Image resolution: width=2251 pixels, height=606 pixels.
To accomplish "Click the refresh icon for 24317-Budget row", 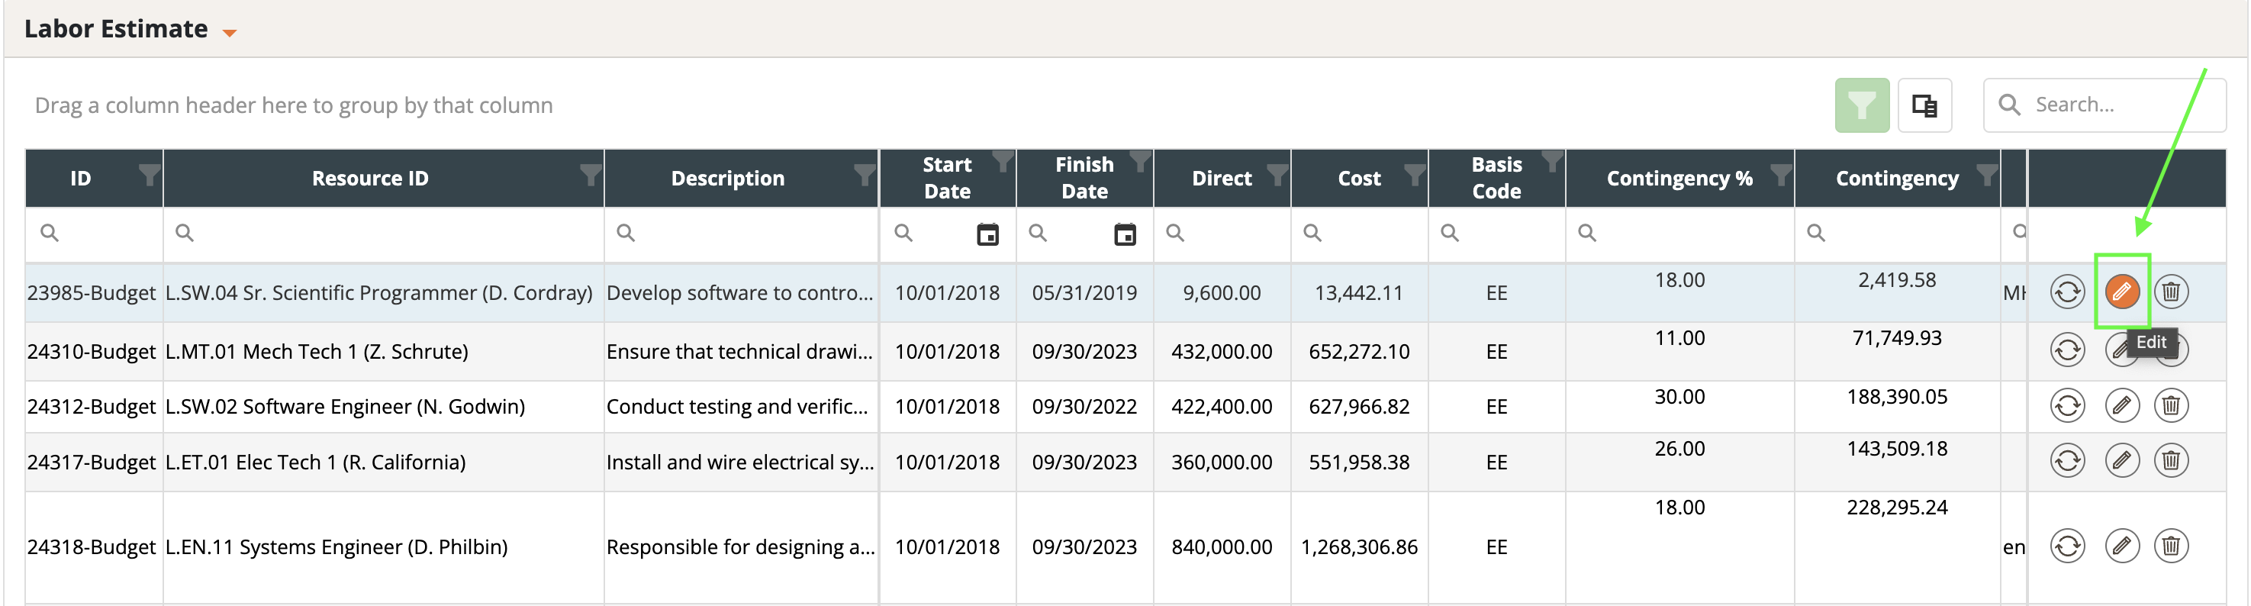I will pyautogui.click(x=2066, y=460).
